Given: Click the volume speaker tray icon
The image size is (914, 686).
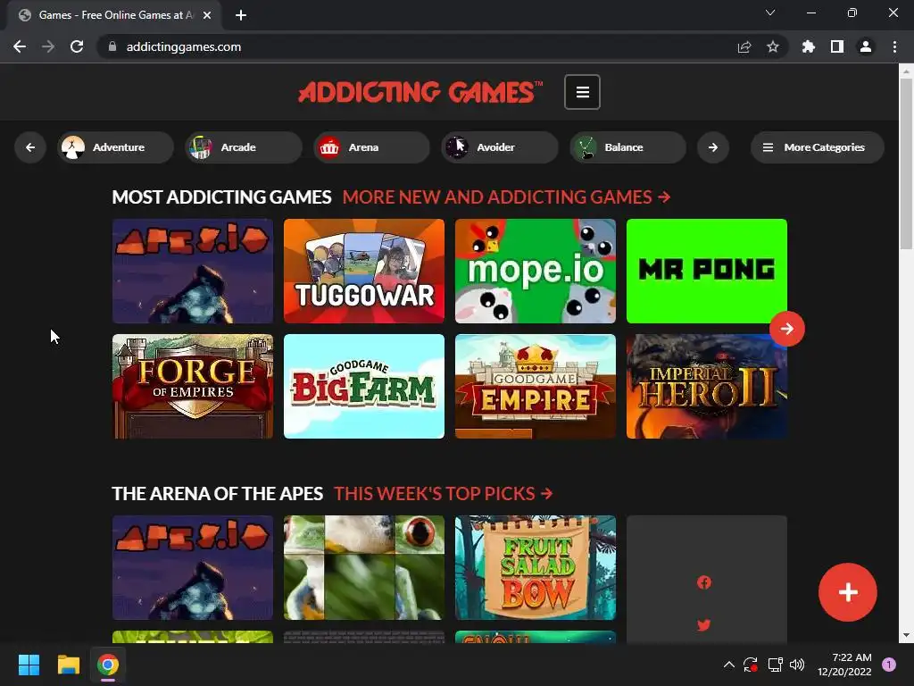Looking at the screenshot, I should pos(797,665).
